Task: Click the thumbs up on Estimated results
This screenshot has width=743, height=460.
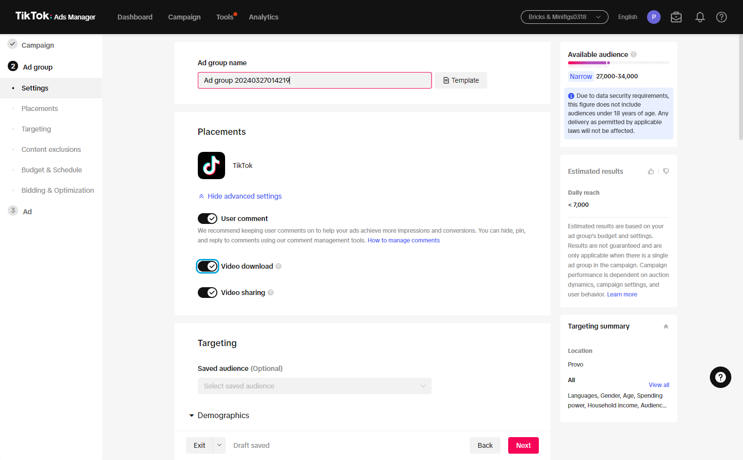Action: click(x=651, y=171)
